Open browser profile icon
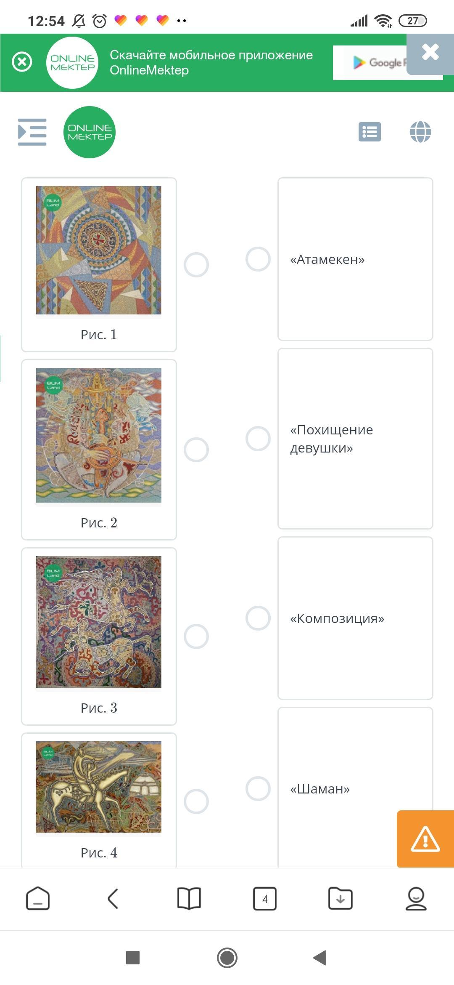 pyautogui.click(x=416, y=899)
